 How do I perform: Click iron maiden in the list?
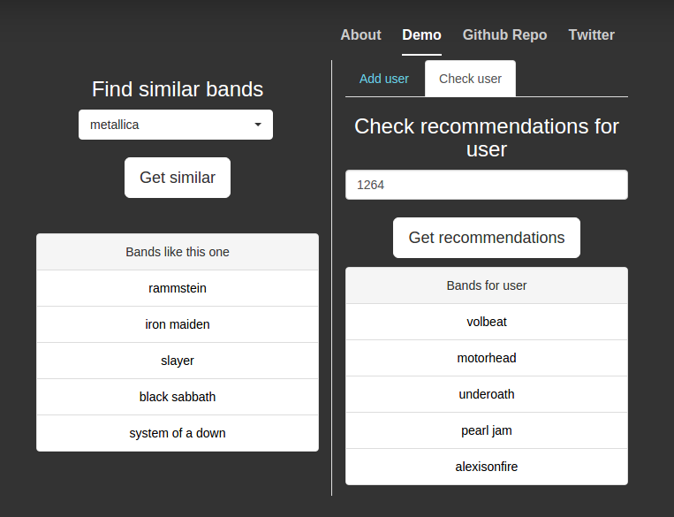[x=178, y=324]
